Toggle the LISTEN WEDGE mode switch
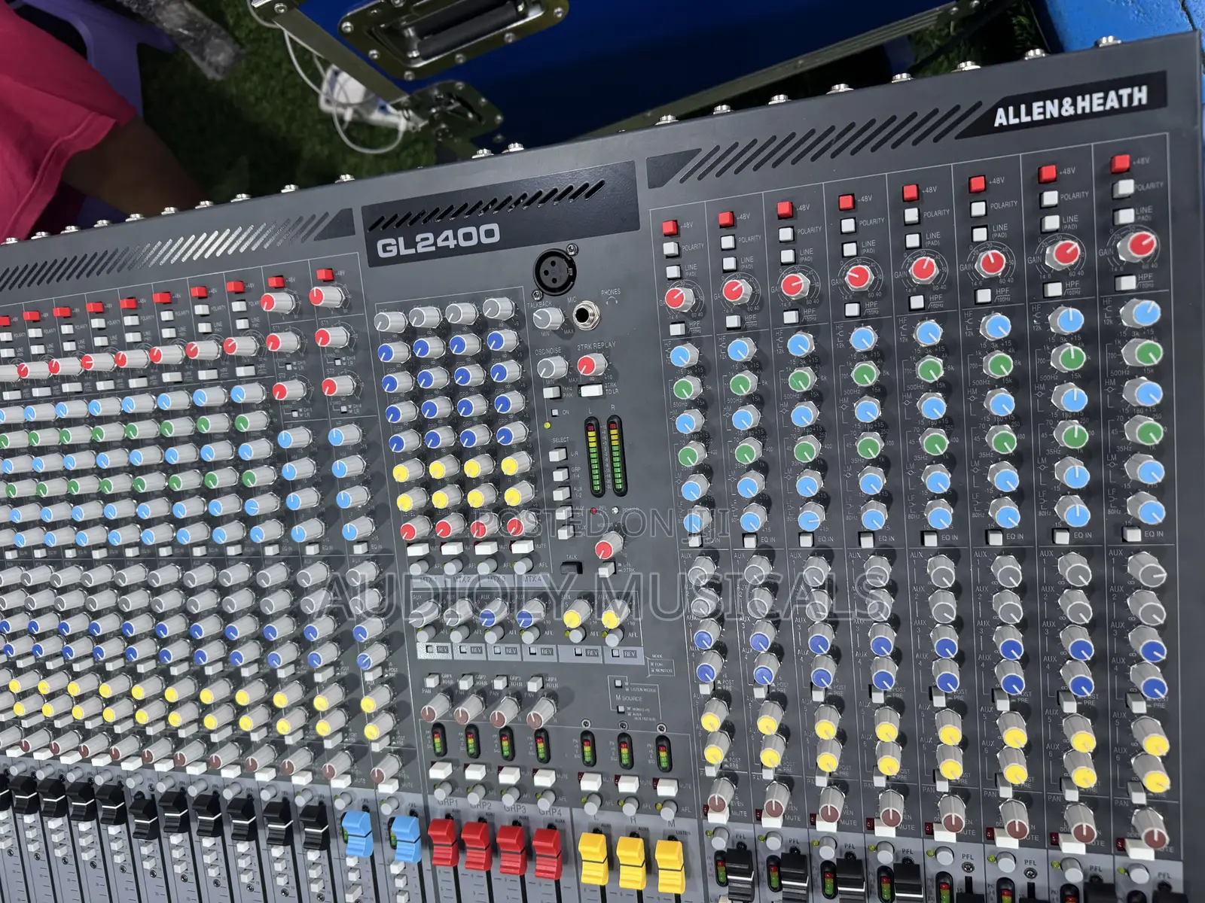Screen dimensions: 1205x903 (x=618, y=683)
